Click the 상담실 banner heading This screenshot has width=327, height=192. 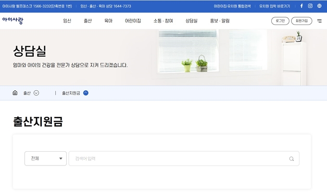click(x=29, y=51)
